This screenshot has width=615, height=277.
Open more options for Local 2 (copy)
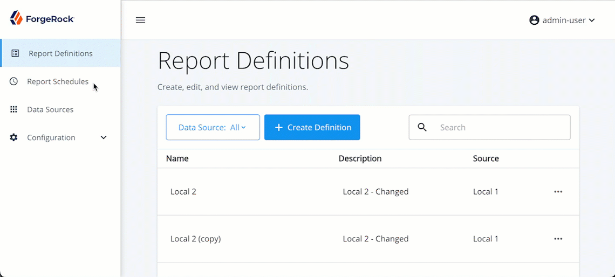click(x=558, y=239)
